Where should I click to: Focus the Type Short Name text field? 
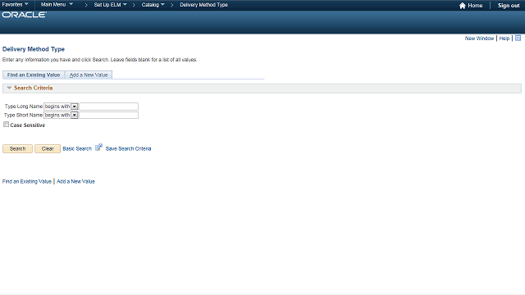click(109, 115)
